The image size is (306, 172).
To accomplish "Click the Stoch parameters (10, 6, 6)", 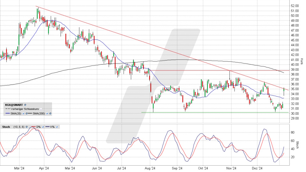I will [19, 127].
